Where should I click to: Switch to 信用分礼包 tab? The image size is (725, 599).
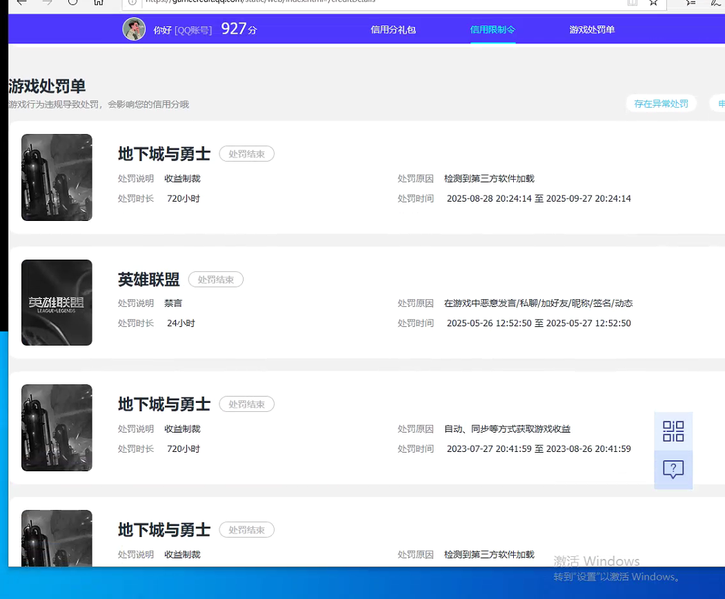click(393, 30)
